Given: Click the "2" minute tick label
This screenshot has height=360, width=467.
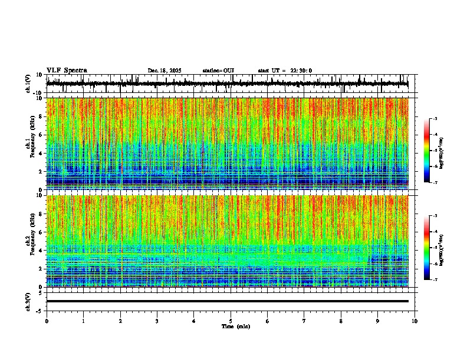Looking at the screenshot, I should coord(120,321).
